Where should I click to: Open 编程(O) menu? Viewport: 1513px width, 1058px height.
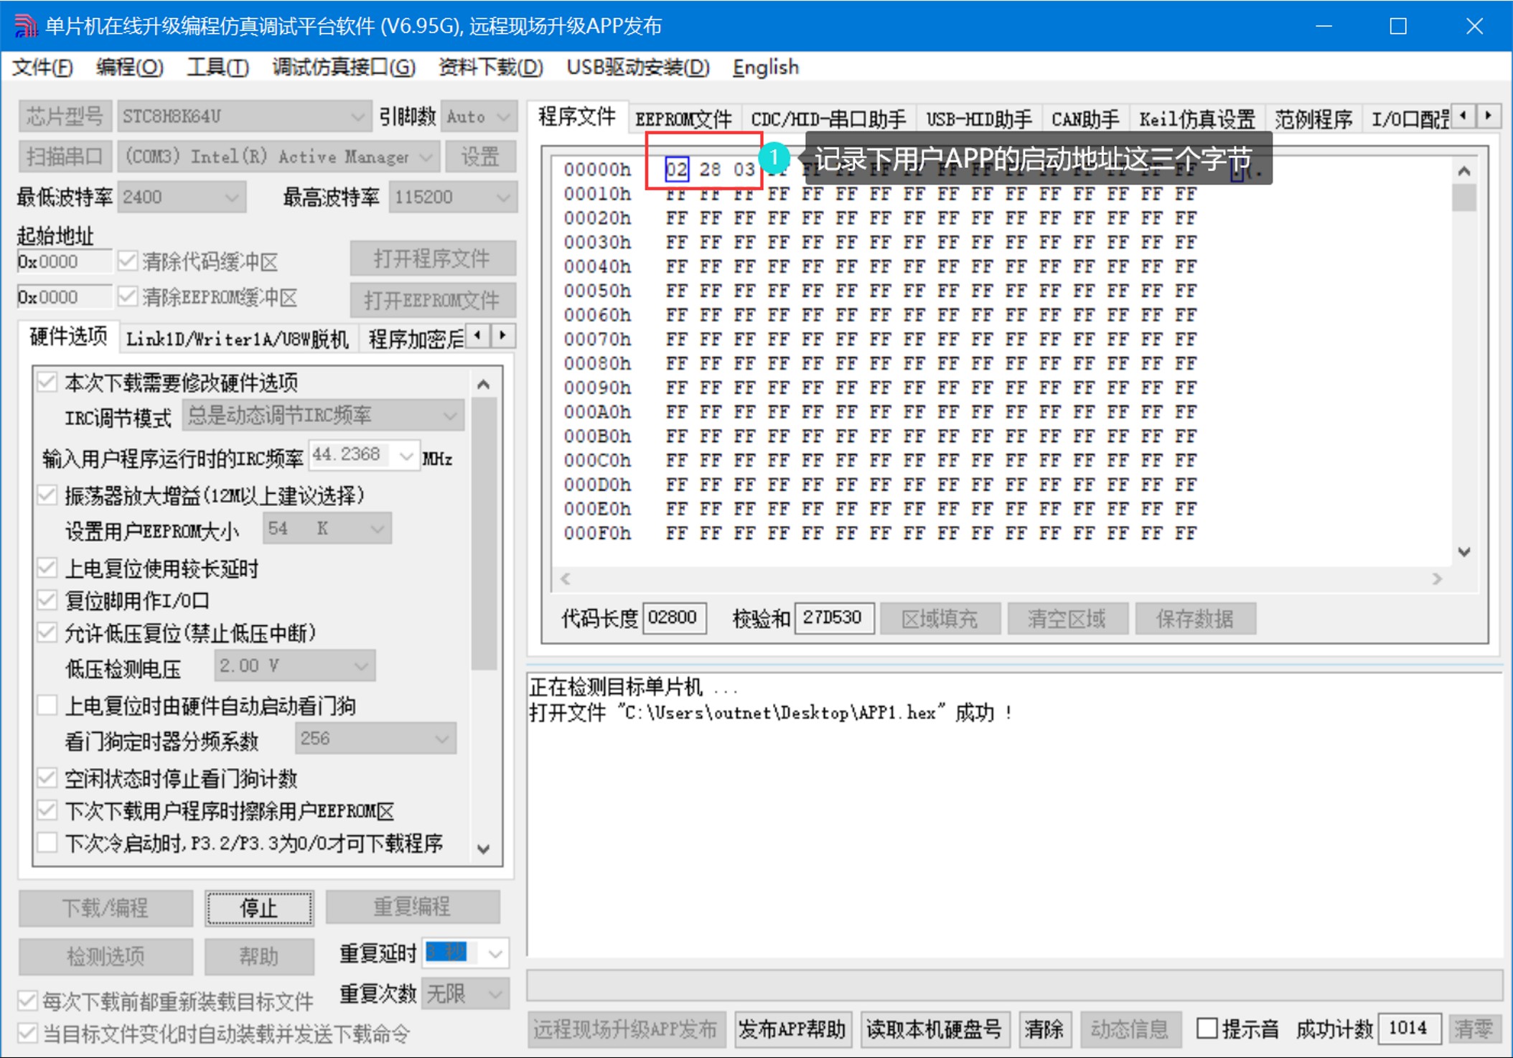coord(130,67)
